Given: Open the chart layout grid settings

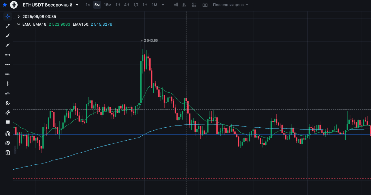Looking at the screenshot, I should click(194, 5).
